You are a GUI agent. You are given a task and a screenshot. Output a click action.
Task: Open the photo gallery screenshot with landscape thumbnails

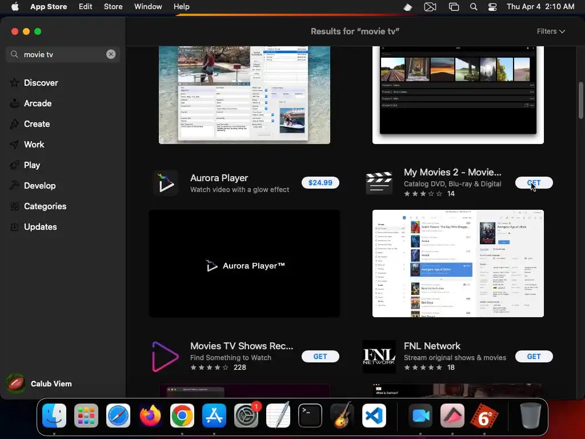pyautogui.click(x=458, y=95)
